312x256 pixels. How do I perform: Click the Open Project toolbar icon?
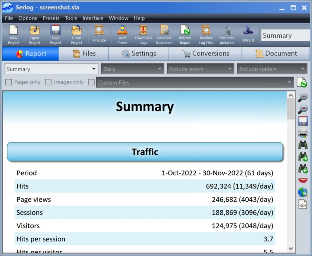[35, 35]
